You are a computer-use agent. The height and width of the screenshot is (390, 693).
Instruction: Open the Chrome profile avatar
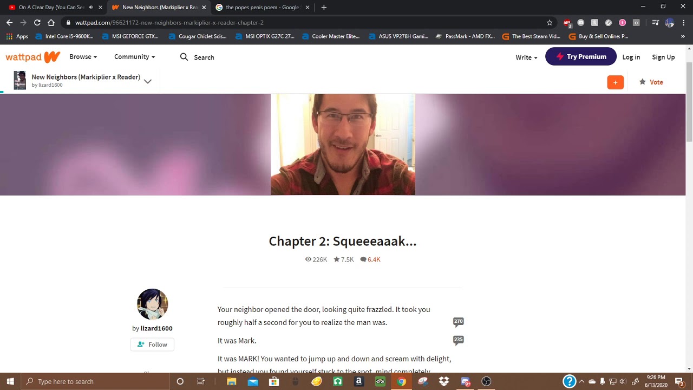[x=670, y=23]
